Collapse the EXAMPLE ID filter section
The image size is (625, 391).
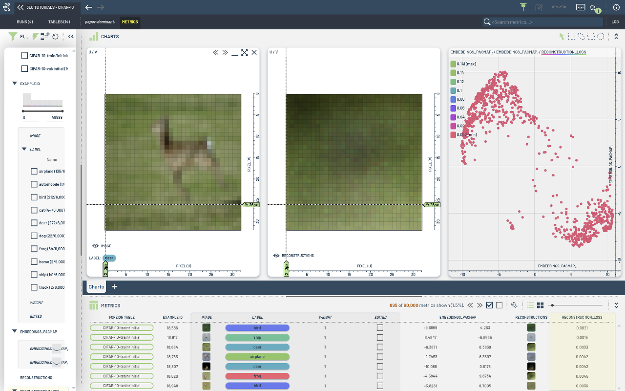15,84
